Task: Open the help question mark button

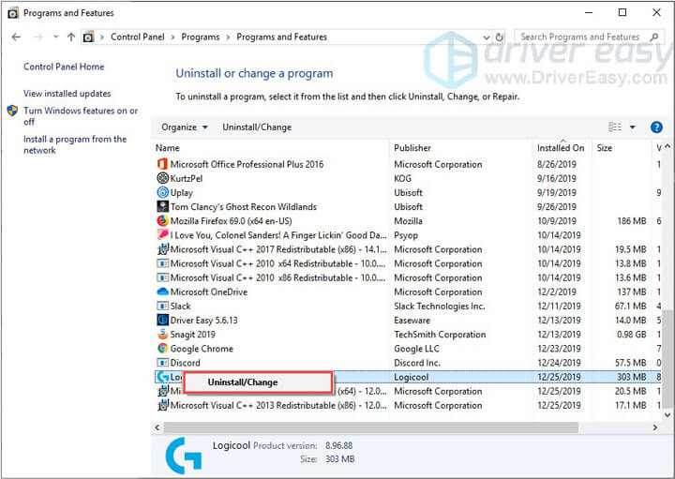Action: [656, 127]
